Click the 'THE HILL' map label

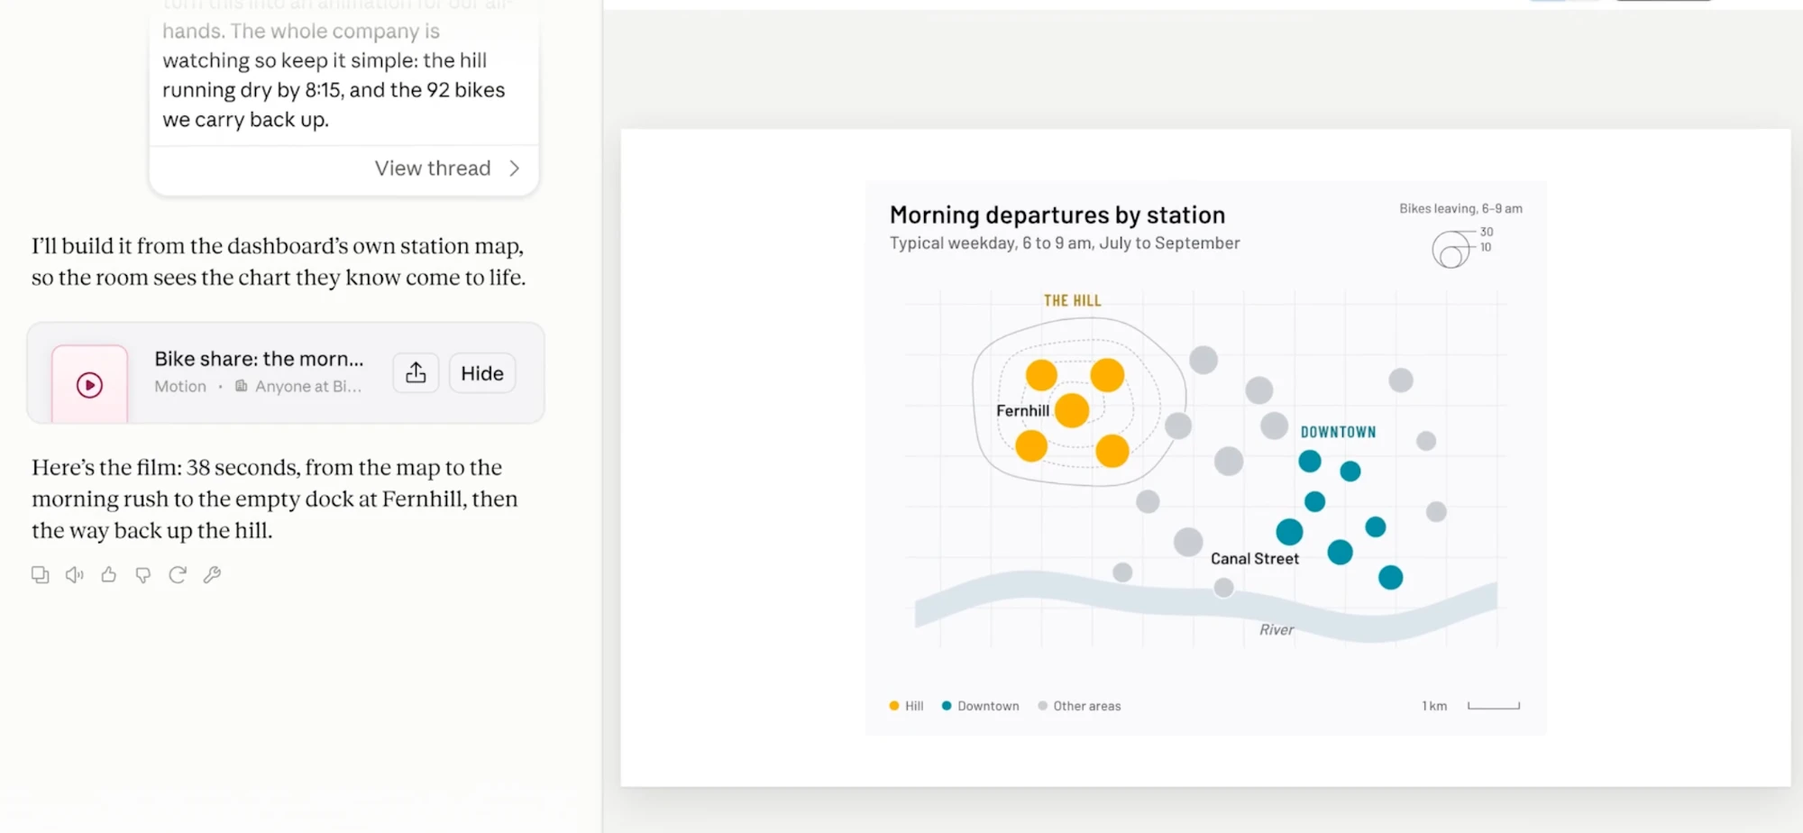click(1073, 301)
